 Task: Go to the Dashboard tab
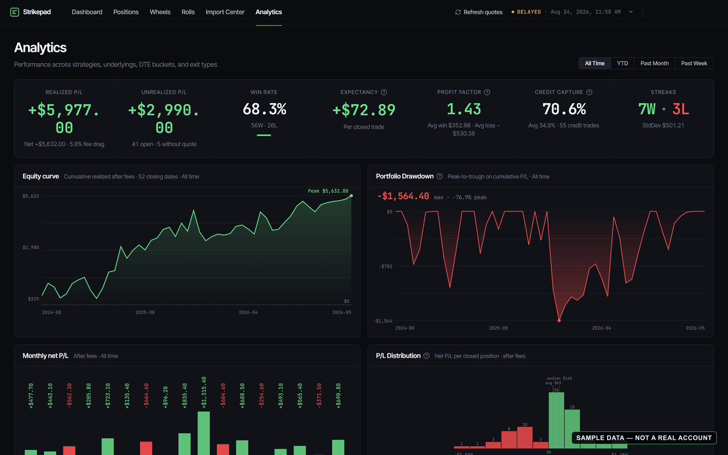coord(87,12)
